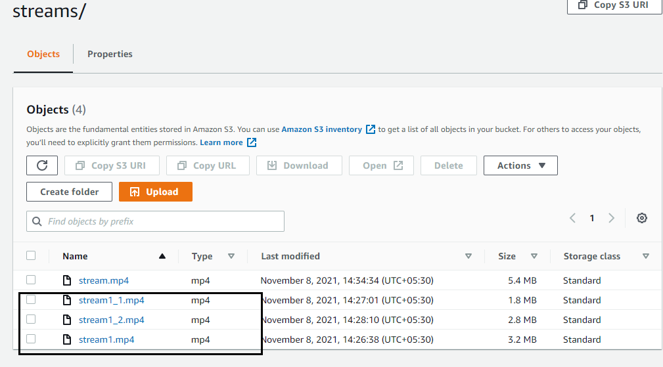Click Copy S3 URI in objects toolbar
This screenshot has height=367, width=663.
[112, 165]
